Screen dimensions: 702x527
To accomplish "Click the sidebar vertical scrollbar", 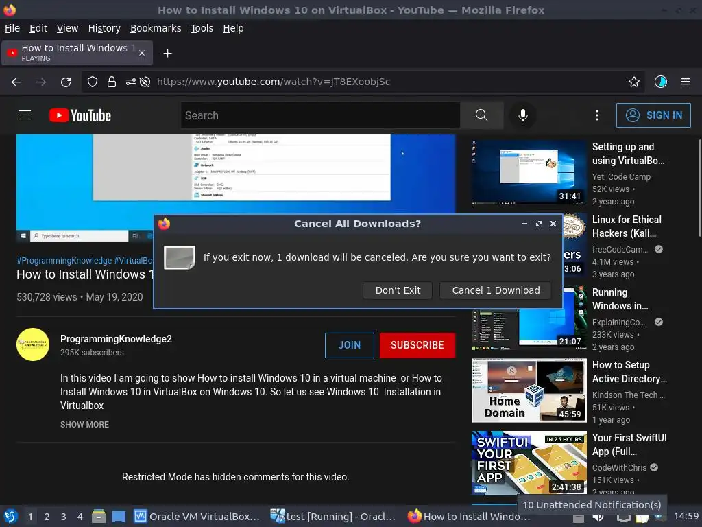I will click(700, 188).
